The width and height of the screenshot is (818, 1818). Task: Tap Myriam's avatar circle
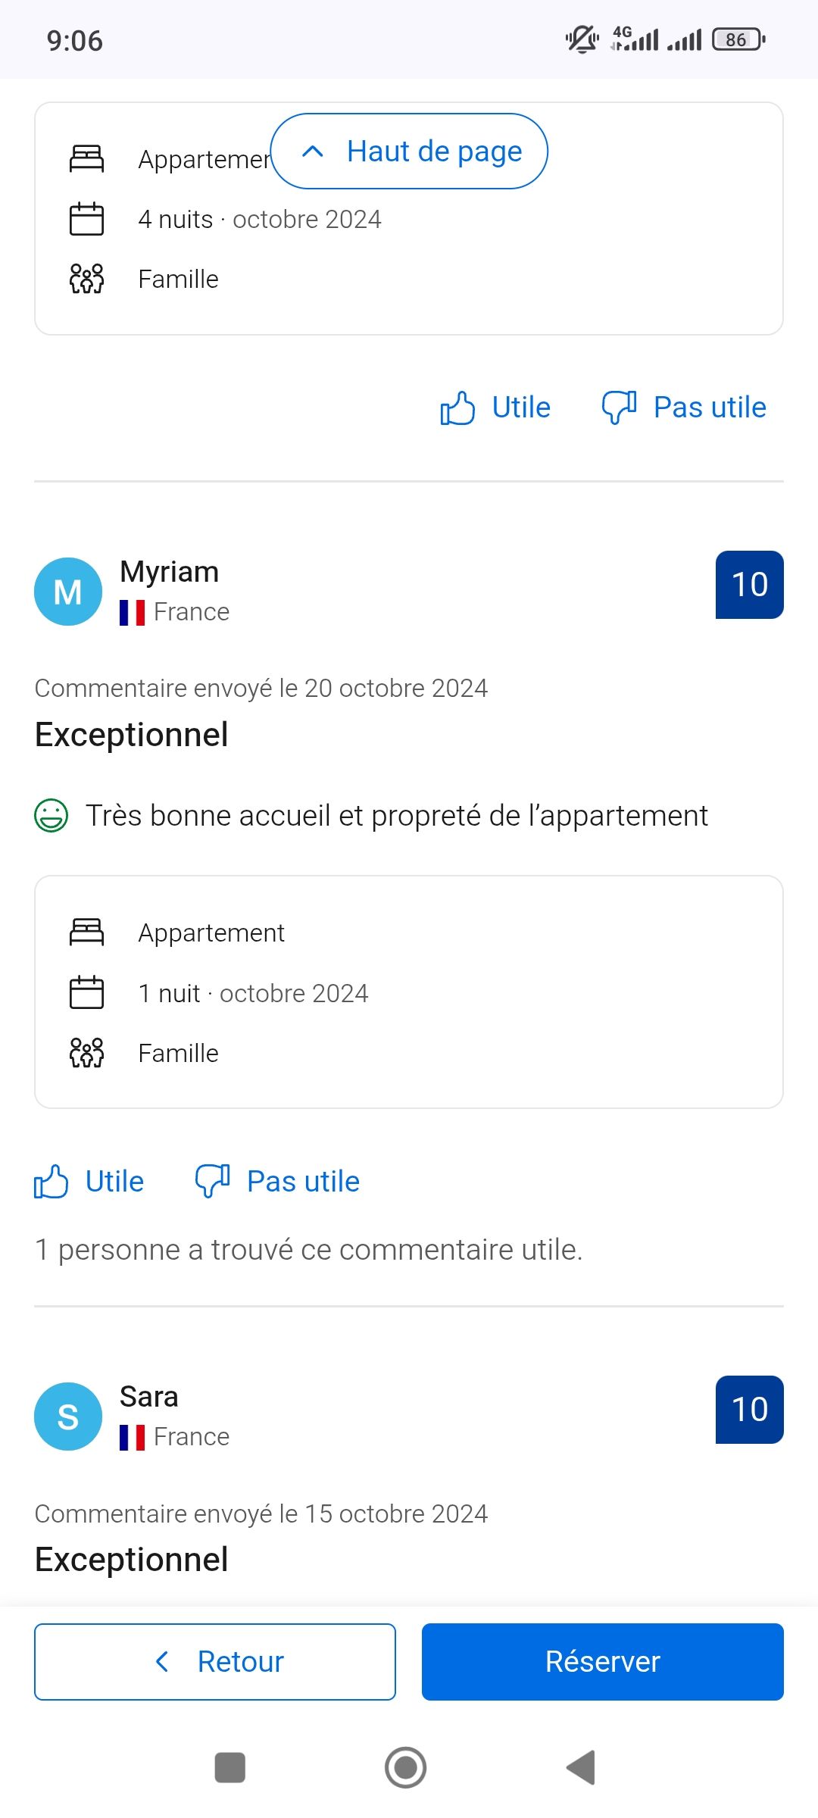[x=68, y=592]
